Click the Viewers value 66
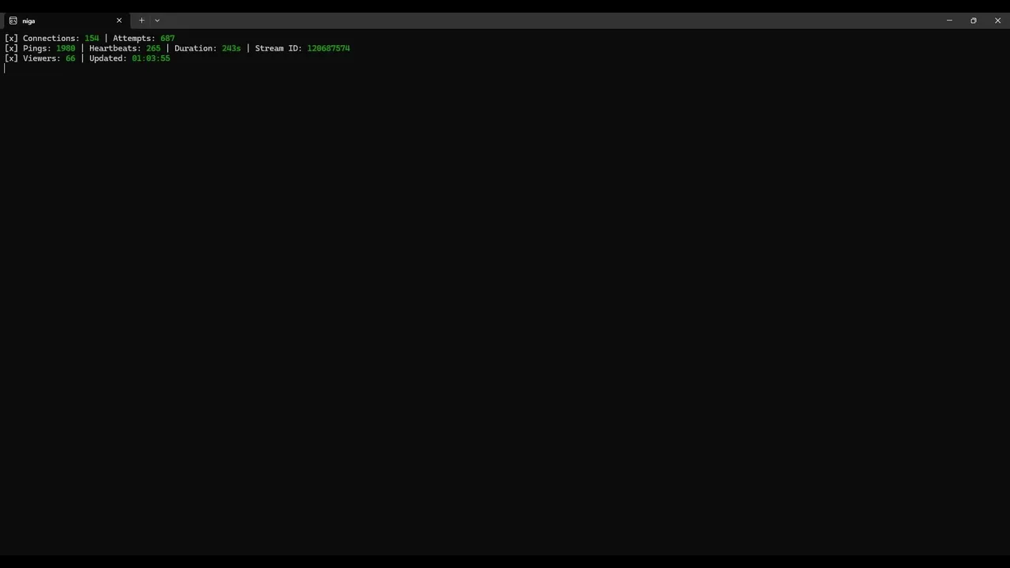Viewport: 1010px width, 568px height. point(70,58)
